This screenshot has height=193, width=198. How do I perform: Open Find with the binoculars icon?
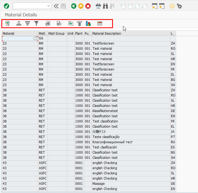[x=106, y=6]
